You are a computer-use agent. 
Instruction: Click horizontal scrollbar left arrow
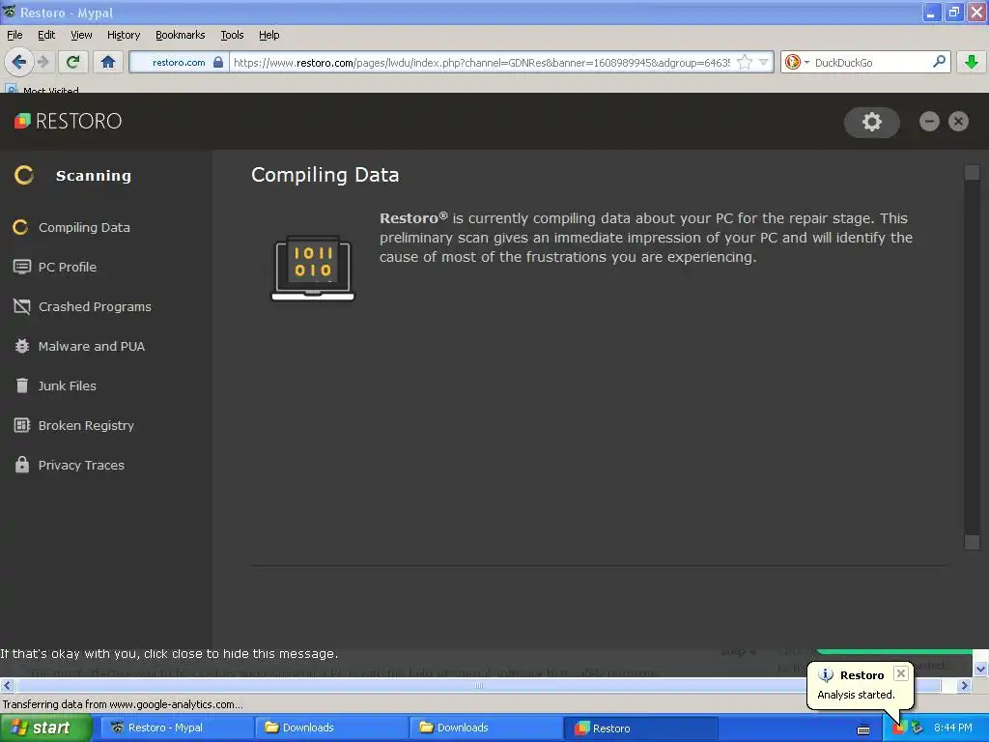[x=7, y=685]
